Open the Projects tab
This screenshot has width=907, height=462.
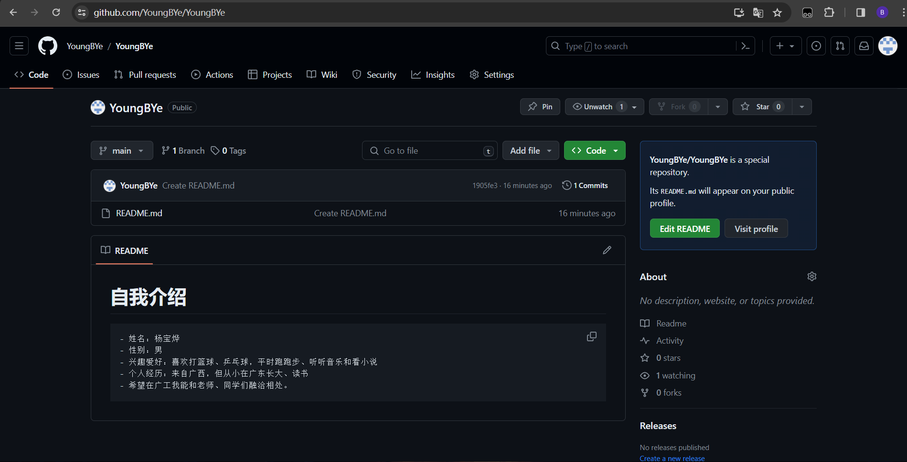tap(270, 74)
